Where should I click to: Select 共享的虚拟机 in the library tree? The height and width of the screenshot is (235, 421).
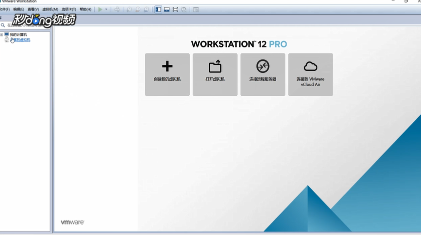20,40
